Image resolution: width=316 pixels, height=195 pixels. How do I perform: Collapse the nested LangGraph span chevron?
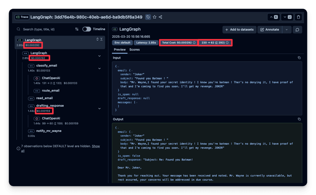(100, 56)
